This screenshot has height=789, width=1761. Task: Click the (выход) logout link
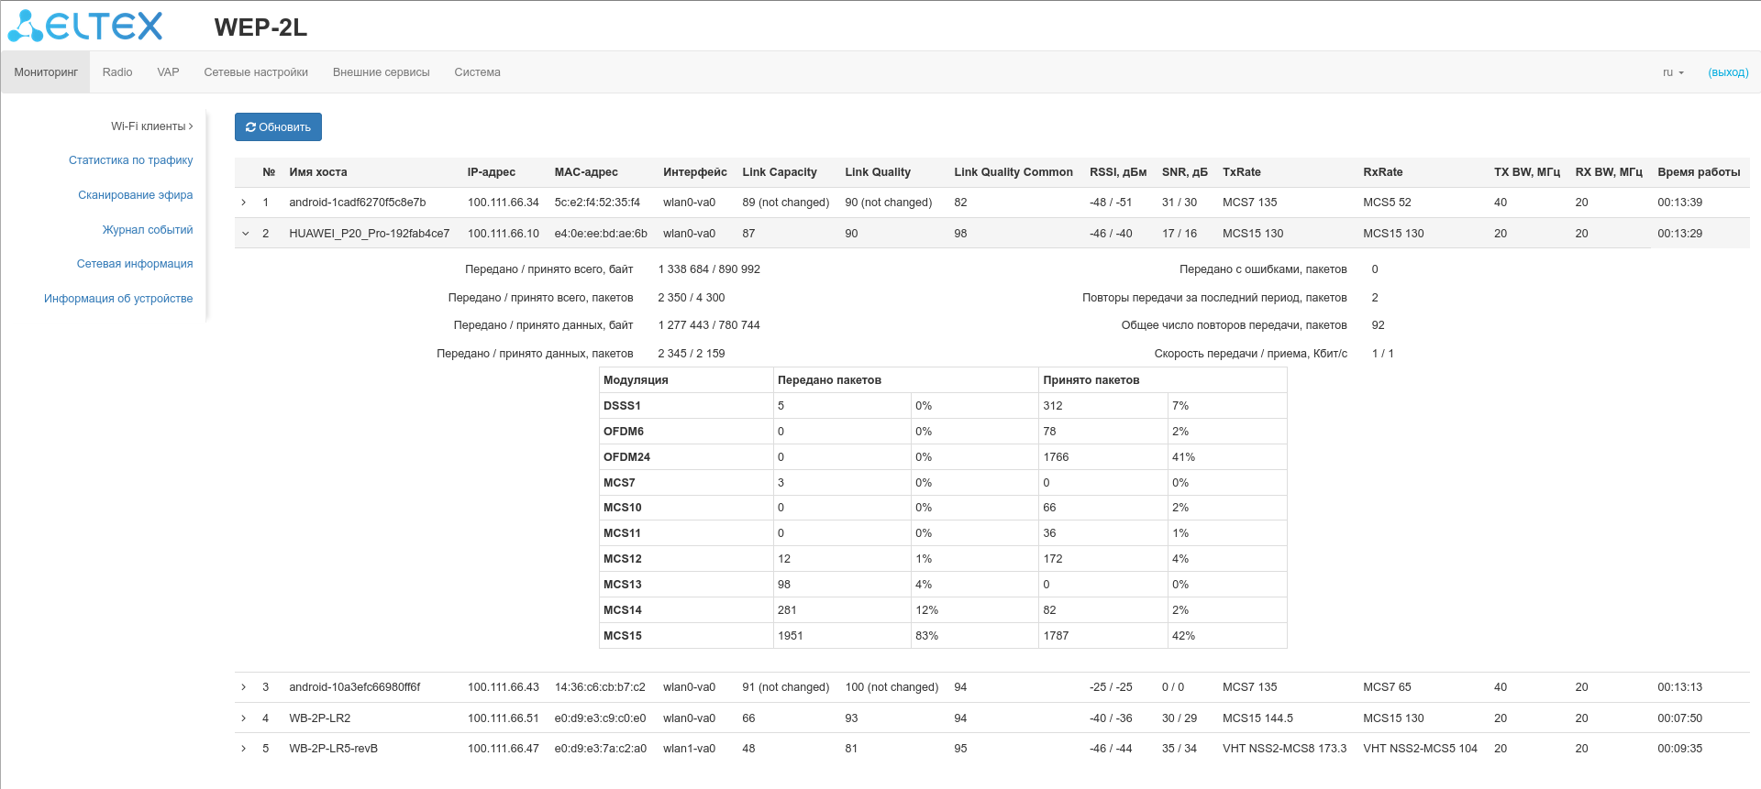(1728, 72)
